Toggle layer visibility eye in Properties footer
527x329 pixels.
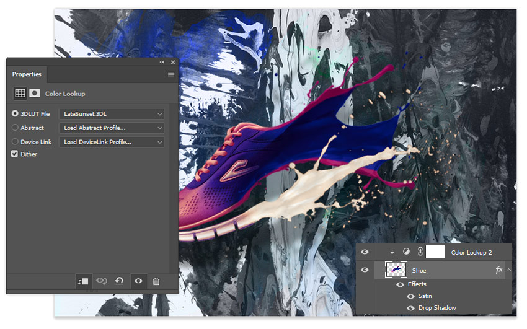pyautogui.click(x=138, y=281)
